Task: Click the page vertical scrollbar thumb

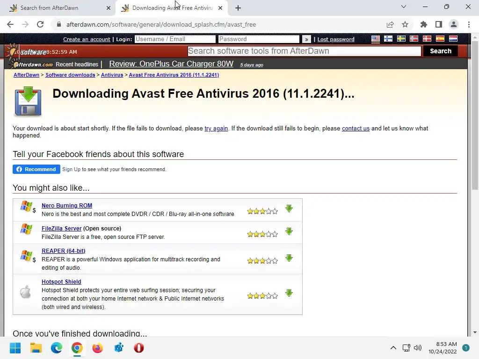Action: (x=474, y=115)
